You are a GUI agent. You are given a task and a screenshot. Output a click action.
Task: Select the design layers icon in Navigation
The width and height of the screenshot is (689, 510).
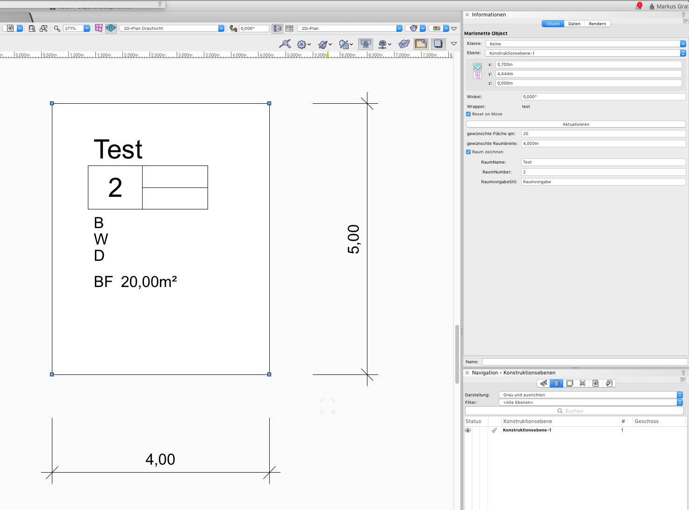click(556, 383)
